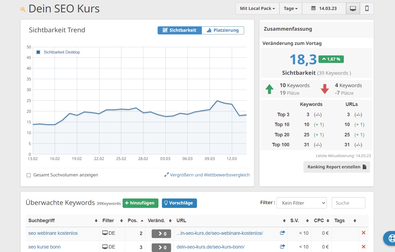Switch to mobile device view icon
395x252 pixels.
[367, 9]
